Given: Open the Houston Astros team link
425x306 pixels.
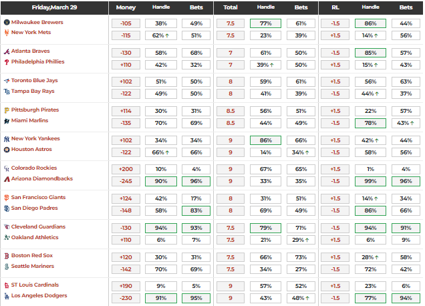Looking at the screenshot, I should (32, 150).
